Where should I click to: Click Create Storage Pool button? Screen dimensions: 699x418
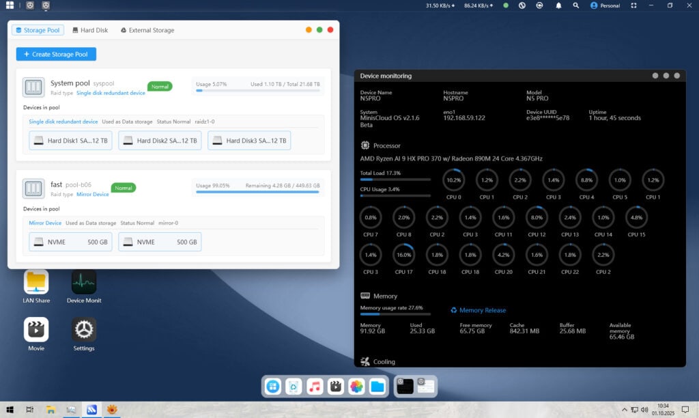(x=56, y=54)
